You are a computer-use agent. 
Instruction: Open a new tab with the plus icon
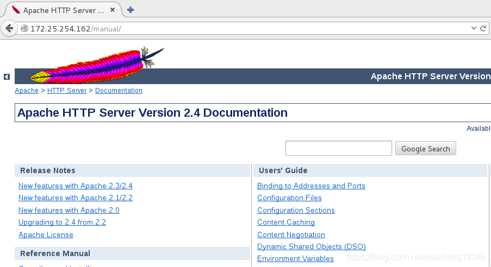130,10
